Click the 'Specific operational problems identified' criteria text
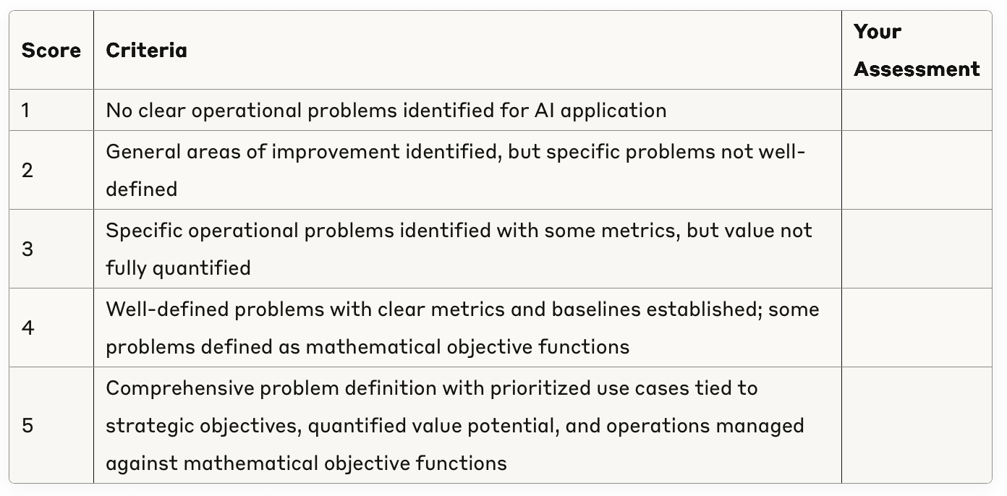 (x=459, y=231)
